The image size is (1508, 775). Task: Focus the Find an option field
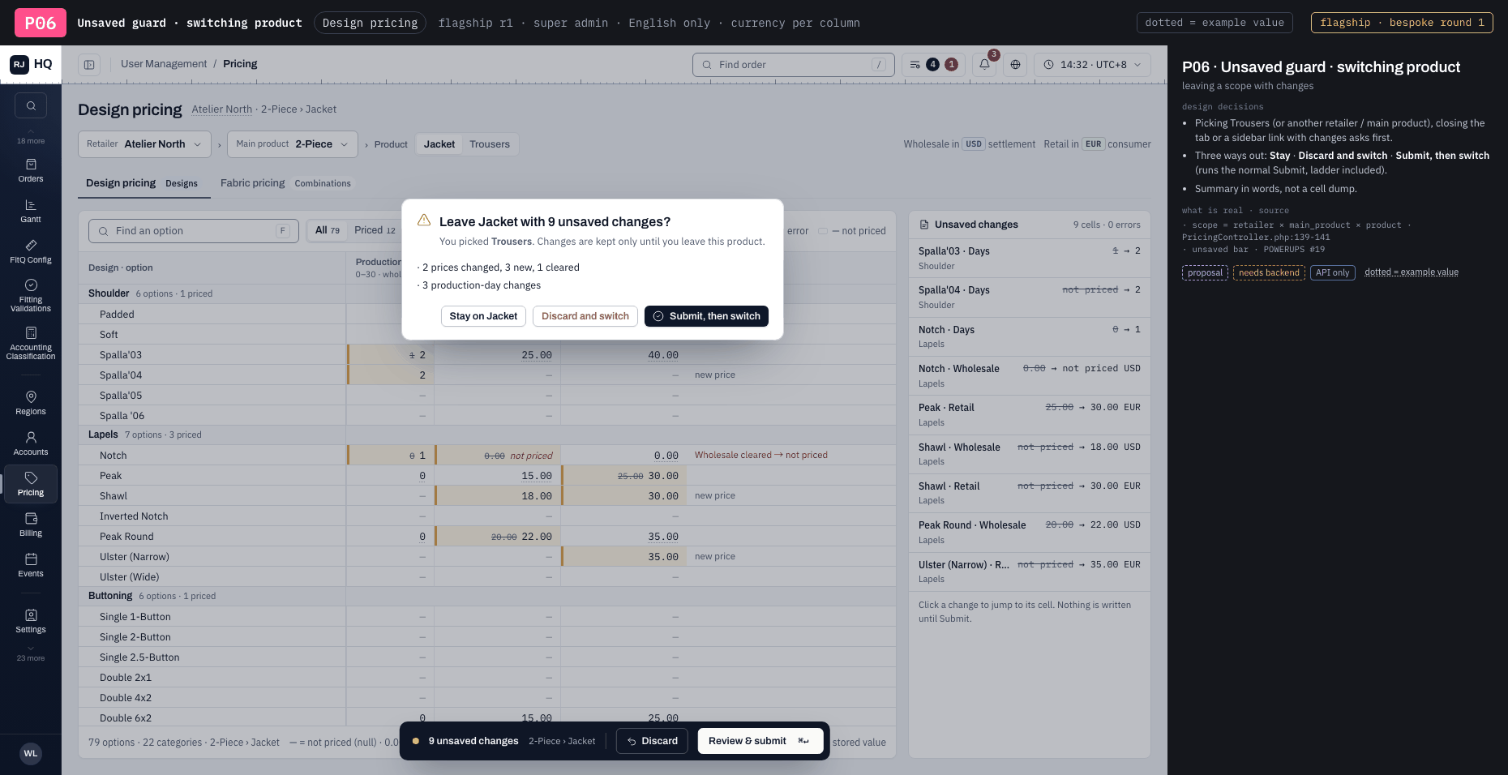[194, 231]
